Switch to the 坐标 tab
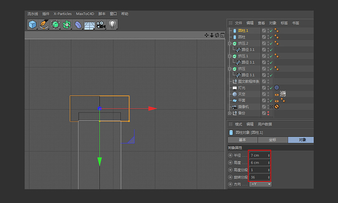 pos(273,140)
